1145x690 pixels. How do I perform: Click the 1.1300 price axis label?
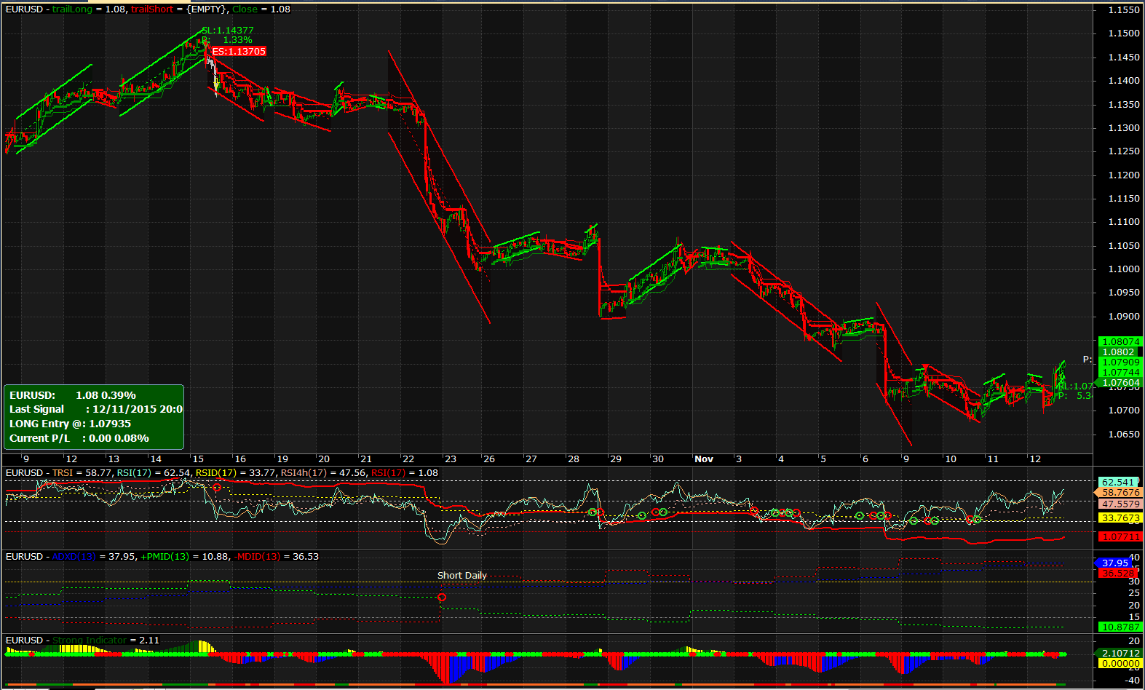click(1124, 128)
